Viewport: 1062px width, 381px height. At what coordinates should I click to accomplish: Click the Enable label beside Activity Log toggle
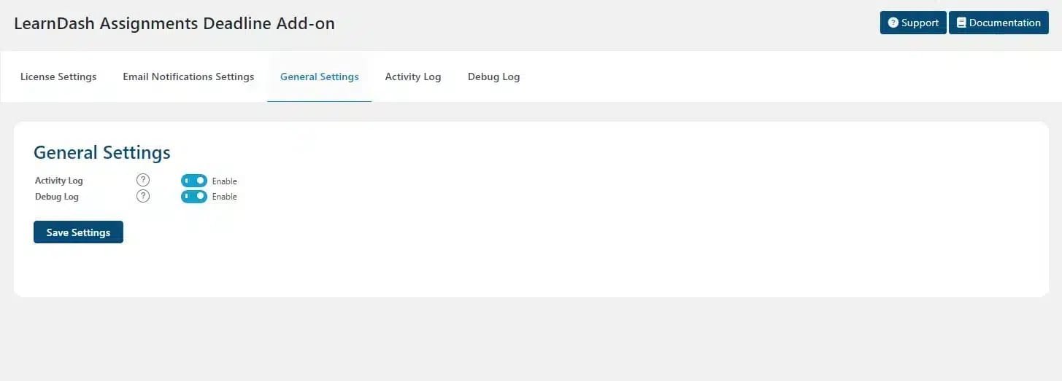pyautogui.click(x=225, y=181)
